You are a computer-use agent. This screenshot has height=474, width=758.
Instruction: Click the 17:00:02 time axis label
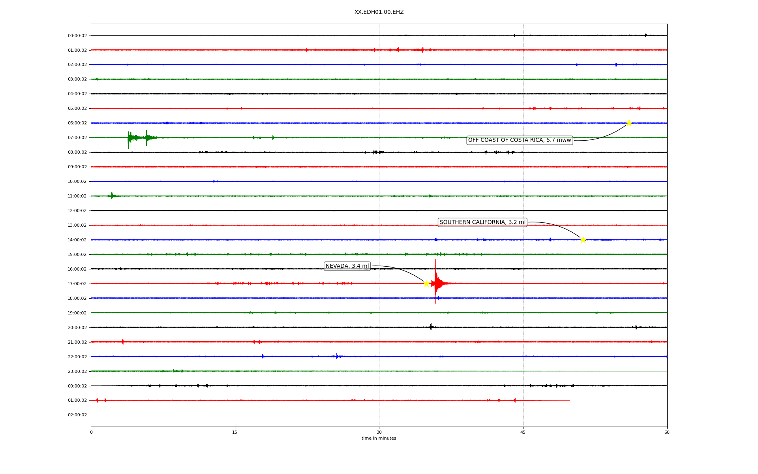tap(77, 284)
